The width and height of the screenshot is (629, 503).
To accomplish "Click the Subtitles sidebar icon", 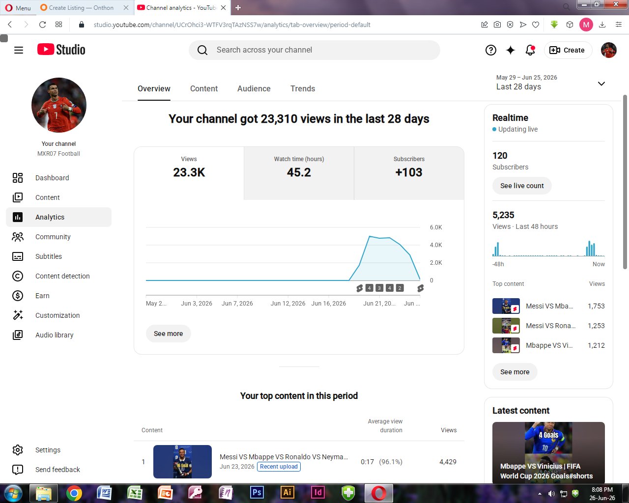I will 18,256.
